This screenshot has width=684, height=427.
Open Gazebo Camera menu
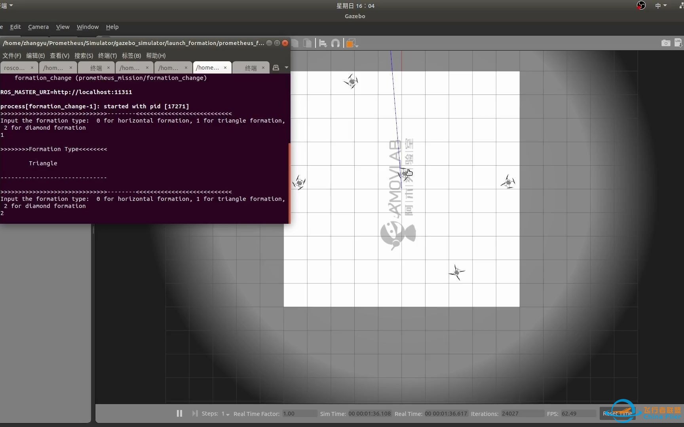click(x=38, y=27)
